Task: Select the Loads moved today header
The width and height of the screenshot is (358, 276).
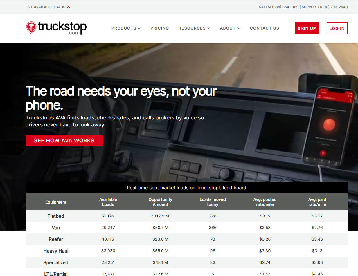Action: [x=213, y=202]
